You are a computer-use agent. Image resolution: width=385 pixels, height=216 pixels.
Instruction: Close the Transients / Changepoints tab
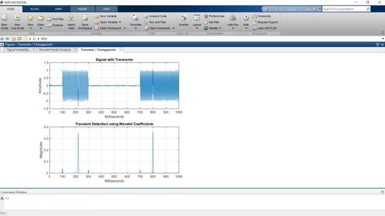pos(120,50)
